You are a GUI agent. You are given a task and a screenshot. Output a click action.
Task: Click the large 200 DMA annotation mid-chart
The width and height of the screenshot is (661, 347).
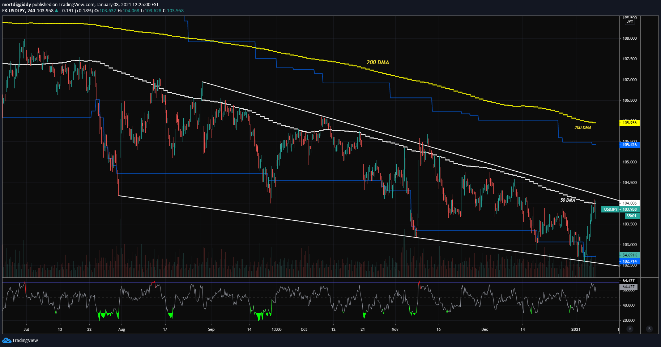point(378,62)
